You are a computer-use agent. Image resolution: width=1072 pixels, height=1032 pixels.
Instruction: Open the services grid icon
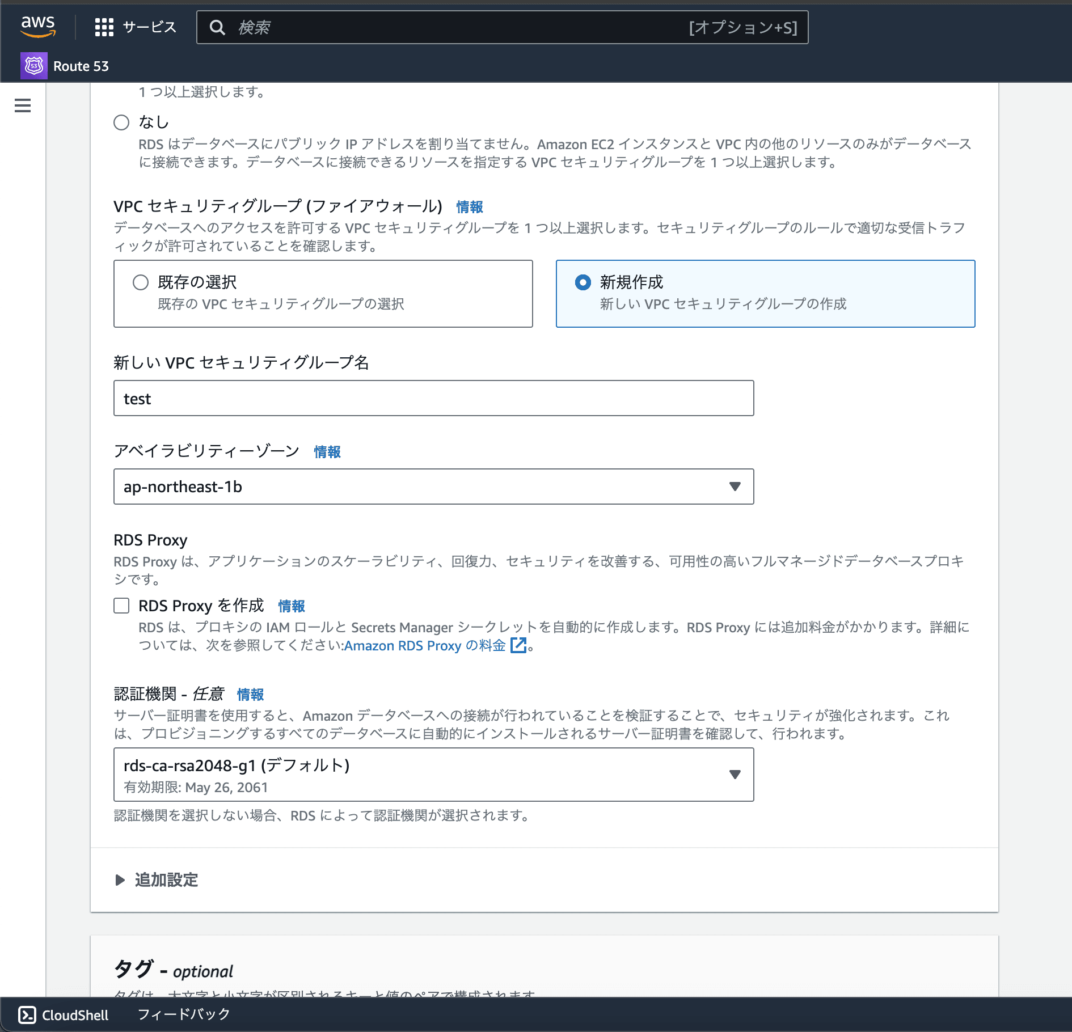(104, 27)
